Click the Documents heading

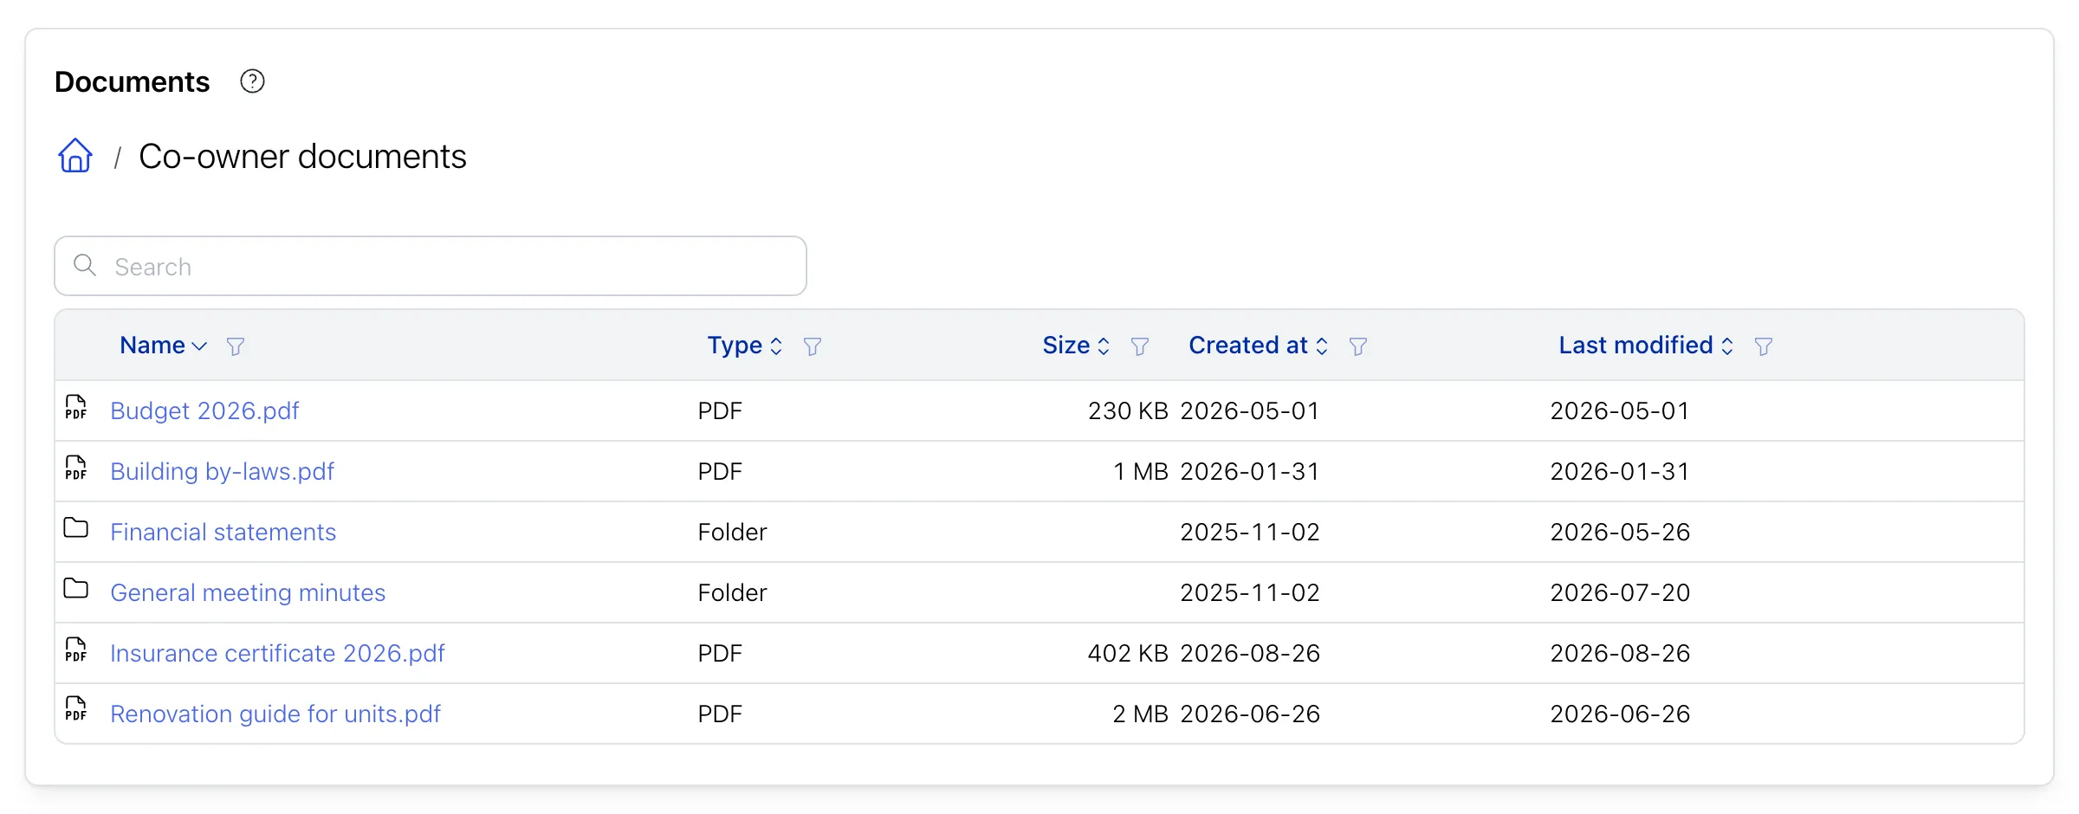[x=132, y=81]
